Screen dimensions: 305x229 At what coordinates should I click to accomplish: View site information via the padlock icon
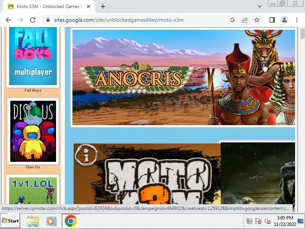(x=48, y=20)
